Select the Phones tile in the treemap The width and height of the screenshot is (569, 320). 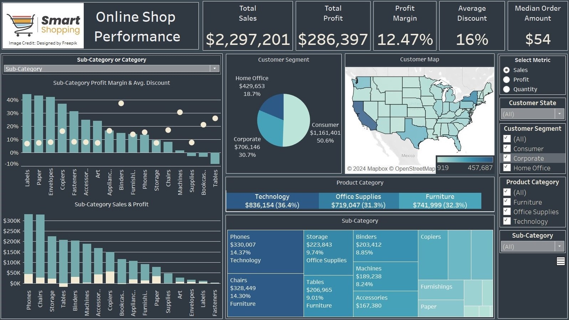(x=265, y=252)
